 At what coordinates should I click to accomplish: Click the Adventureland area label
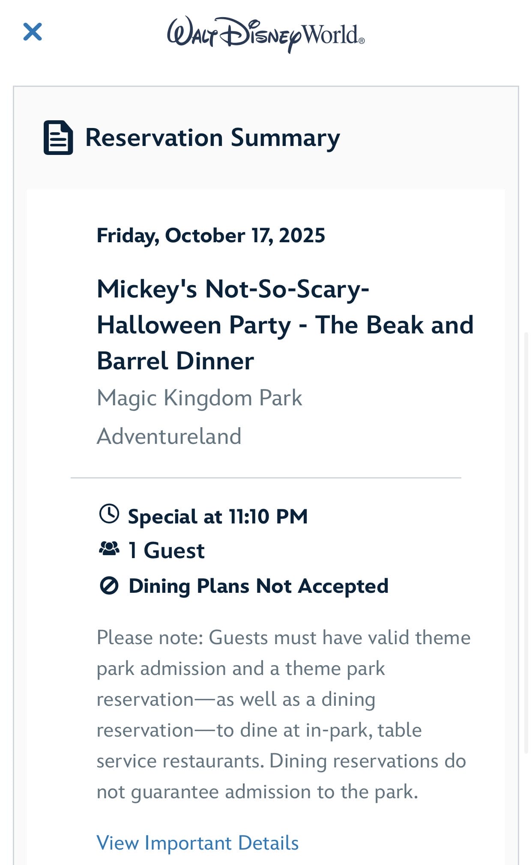[169, 436]
